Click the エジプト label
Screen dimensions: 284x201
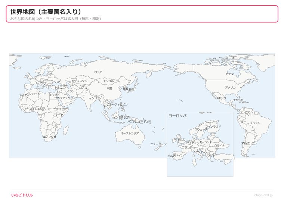(x=55, y=95)
